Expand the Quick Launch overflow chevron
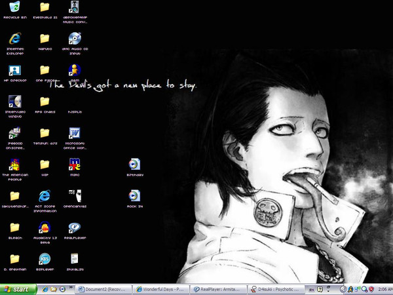Viewport: 393px width, 295px height. pyautogui.click(x=71, y=287)
